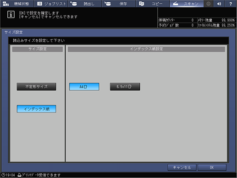
Task: Click the clock icon in the status bar
Action: [x=3, y=175]
